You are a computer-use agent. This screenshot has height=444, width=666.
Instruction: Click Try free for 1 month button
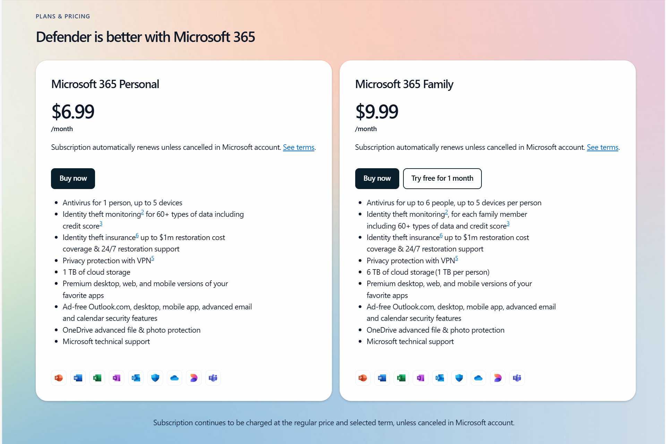click(x=441, y=178)
